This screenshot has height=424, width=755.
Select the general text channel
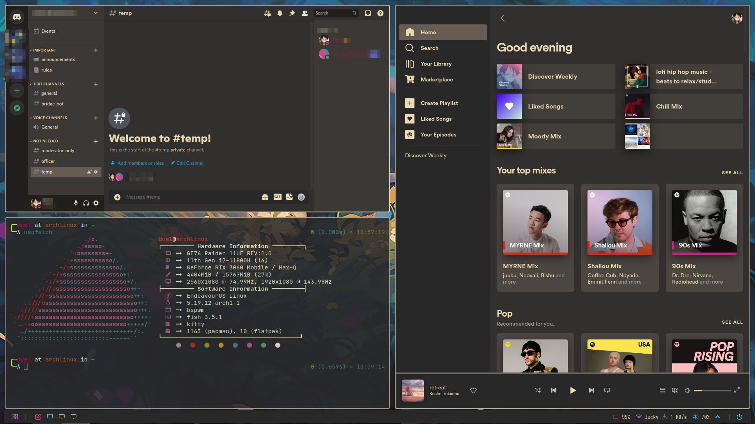point(66,93)
